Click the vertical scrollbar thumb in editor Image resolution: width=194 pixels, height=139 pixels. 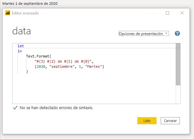[x=178, y=64]
